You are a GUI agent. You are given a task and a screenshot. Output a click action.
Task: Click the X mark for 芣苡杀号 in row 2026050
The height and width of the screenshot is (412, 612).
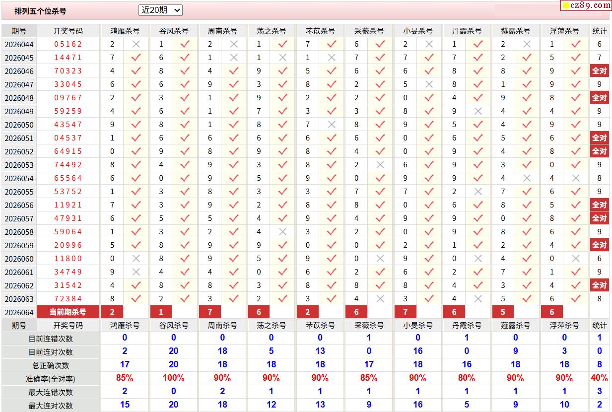tap(332, 125)
